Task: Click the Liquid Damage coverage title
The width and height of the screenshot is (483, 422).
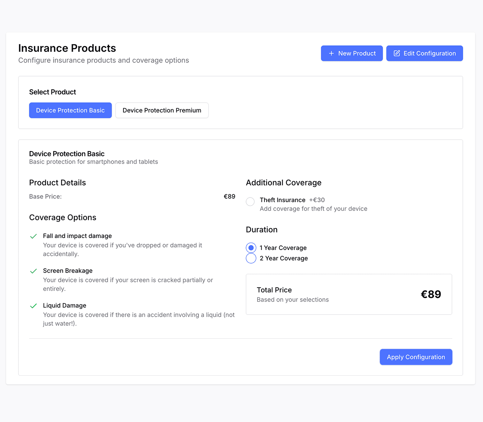Action: pyautogui.click(x=64, y=305)
